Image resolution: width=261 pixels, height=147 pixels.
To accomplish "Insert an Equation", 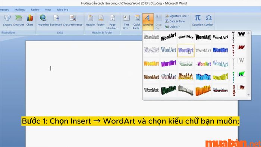I will (198, 21).
